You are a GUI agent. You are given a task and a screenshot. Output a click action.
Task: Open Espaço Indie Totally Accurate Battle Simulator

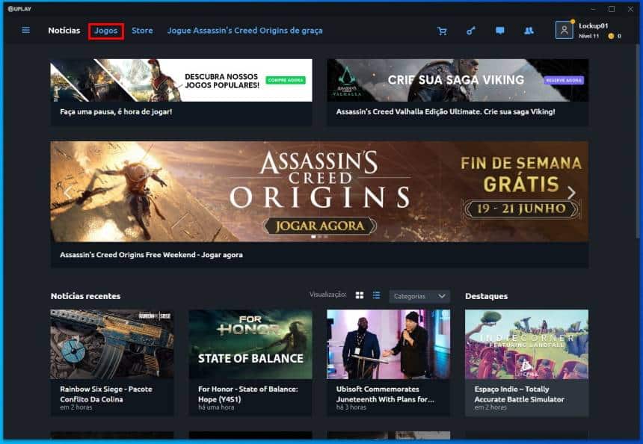click(519, 394)
